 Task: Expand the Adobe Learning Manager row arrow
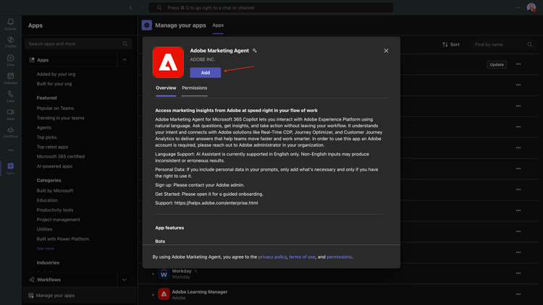153,295
